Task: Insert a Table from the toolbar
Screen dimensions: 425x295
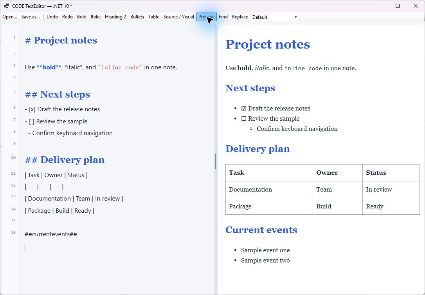Action: tap(154, 17)
